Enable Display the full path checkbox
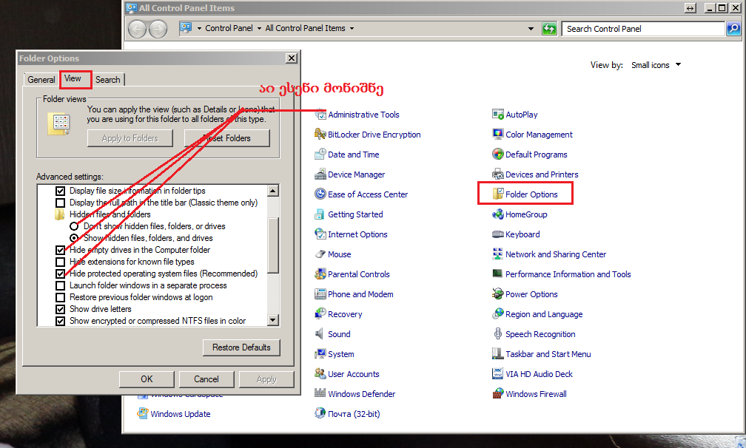Screen dimensions: 746x448 pos(60,203)
